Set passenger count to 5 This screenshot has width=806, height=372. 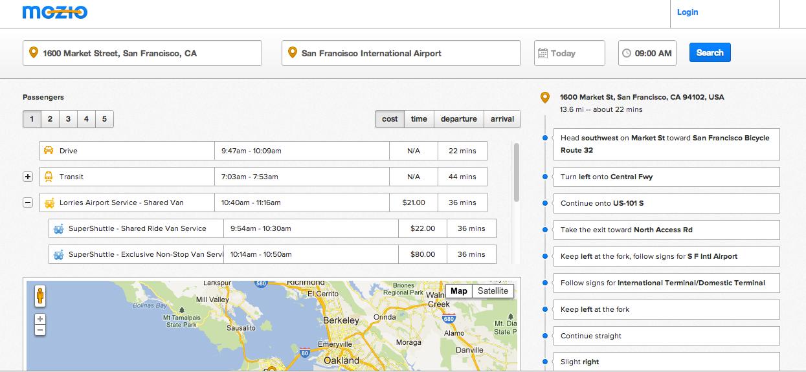[x=104, y=119]
